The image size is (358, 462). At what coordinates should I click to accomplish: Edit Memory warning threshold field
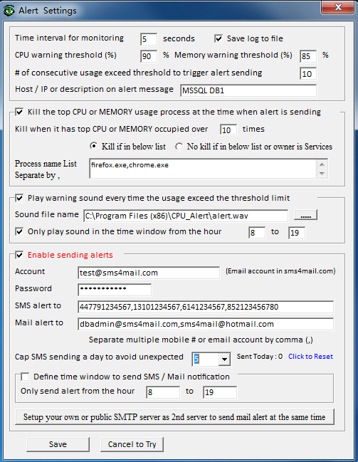pos(308,56)
